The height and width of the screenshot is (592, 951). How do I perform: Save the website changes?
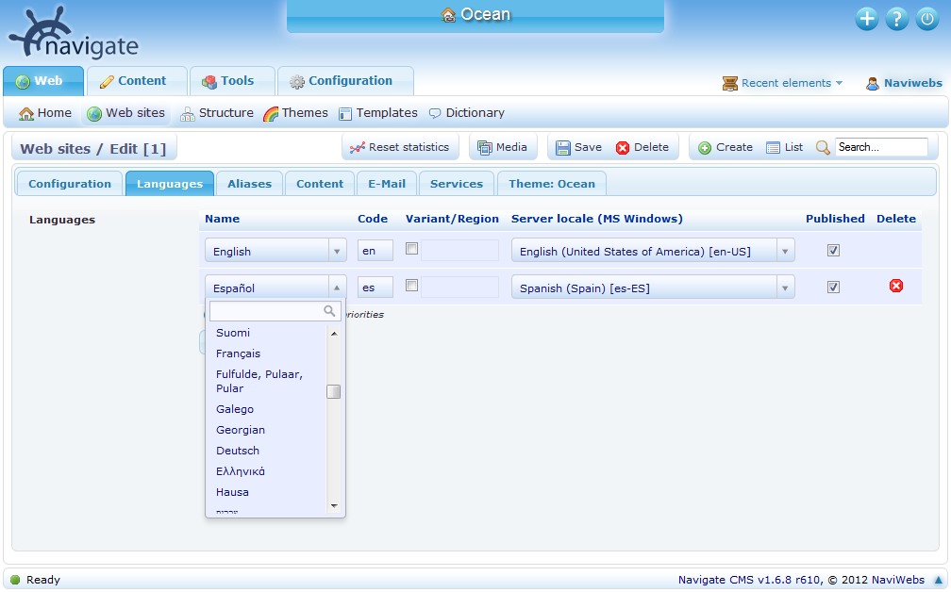[577, 146]
